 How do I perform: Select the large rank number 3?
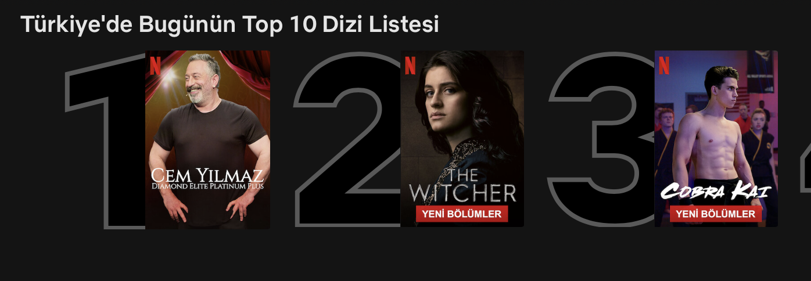tap(601, 139)
